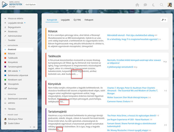This screenshot has height=132, width=174.
Task: Open topic Normafa, Erzsébet-kilátó könnyed vasárnapi séta
Action: tap(134, 62)
